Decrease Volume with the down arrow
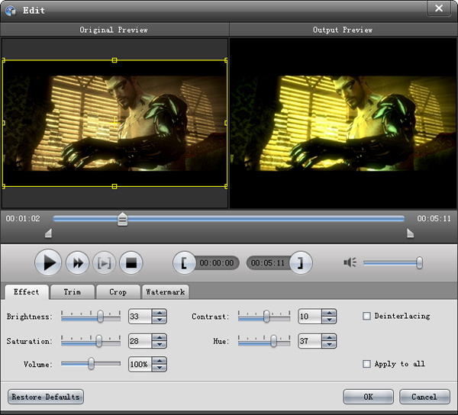Viewport: 458px width, 415px height. click(160, 368)
